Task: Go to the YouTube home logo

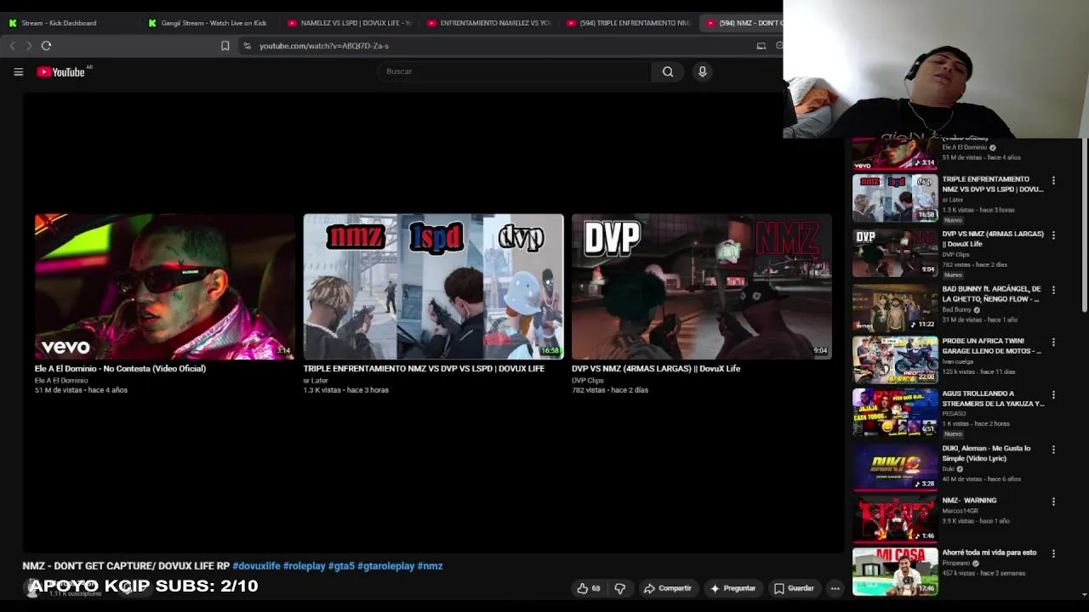Action: [60, 72]
